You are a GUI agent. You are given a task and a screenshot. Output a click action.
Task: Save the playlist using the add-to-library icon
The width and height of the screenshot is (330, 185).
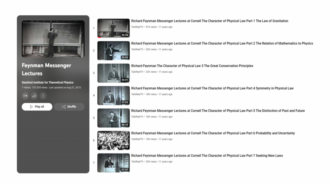click(25, 96)
